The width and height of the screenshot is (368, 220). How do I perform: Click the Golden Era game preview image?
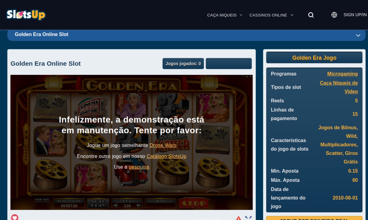131,142
